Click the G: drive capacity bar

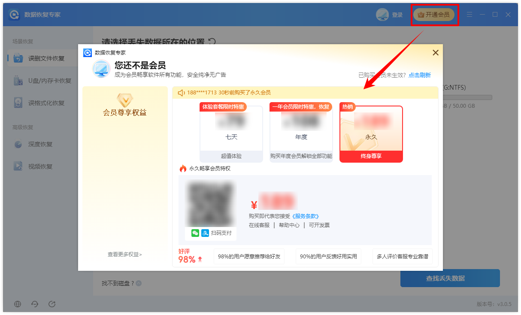467,97
